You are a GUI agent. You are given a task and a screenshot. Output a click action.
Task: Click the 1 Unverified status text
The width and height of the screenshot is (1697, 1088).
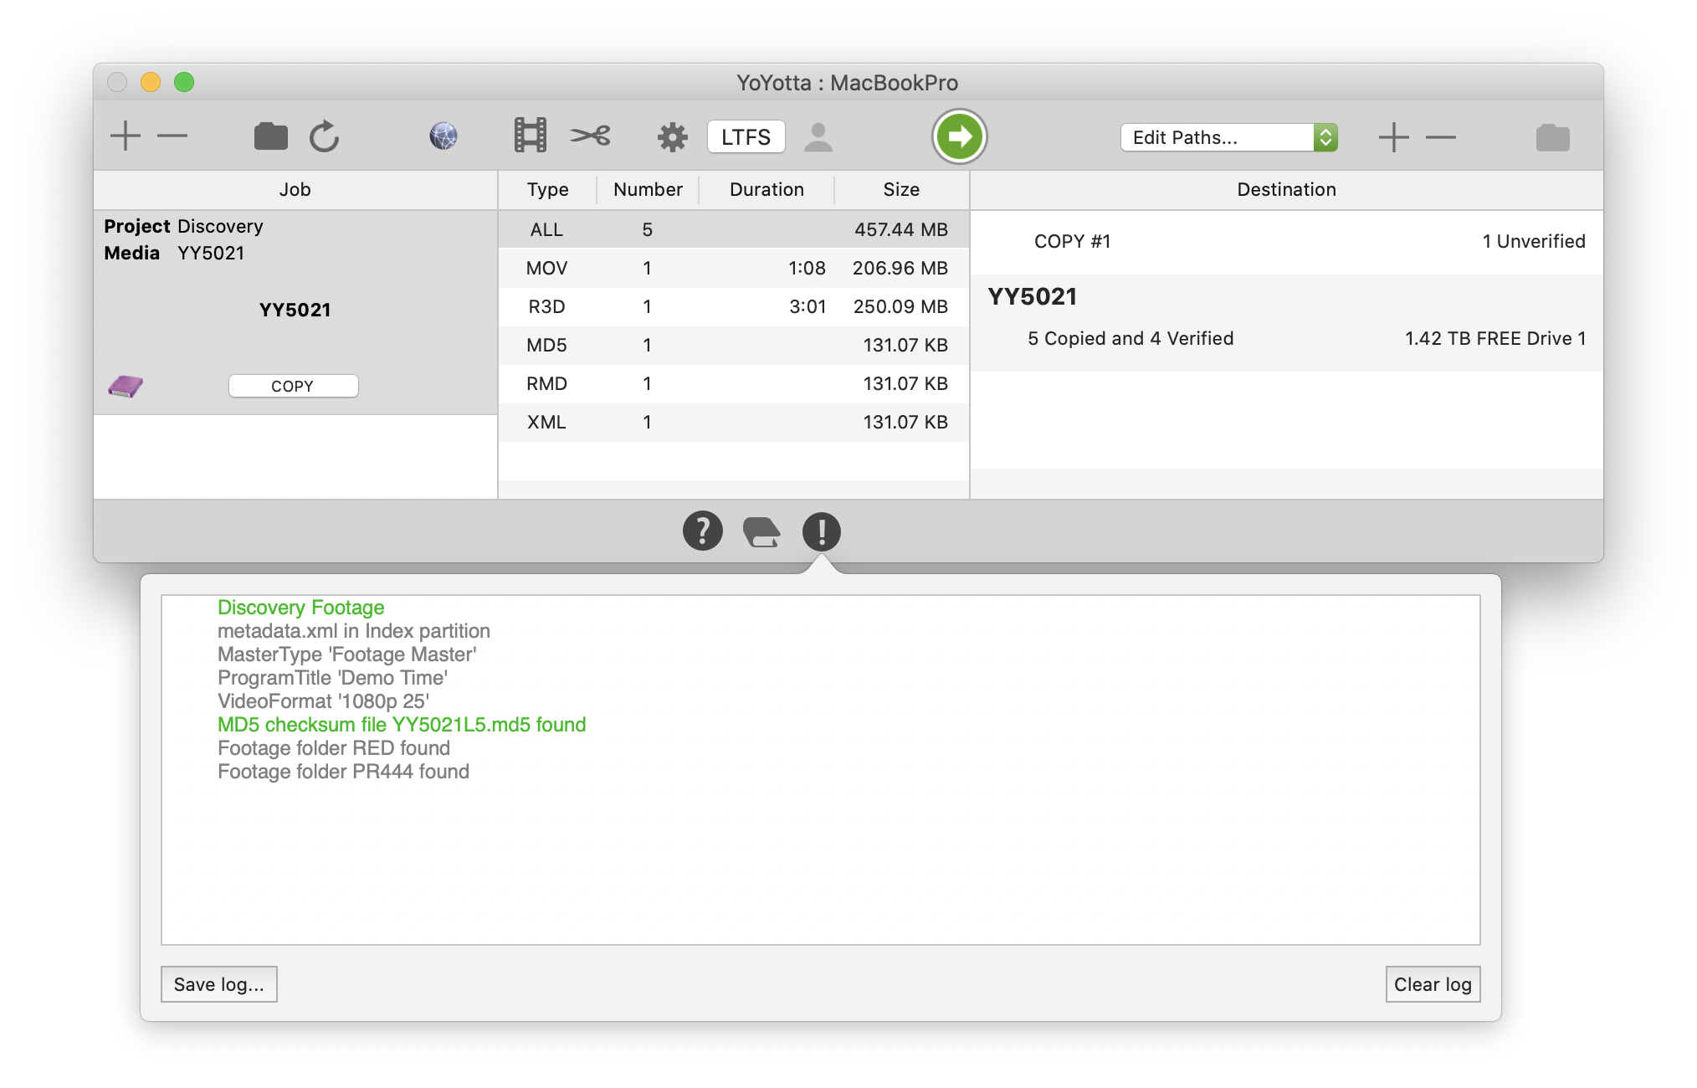point(1534,241)
